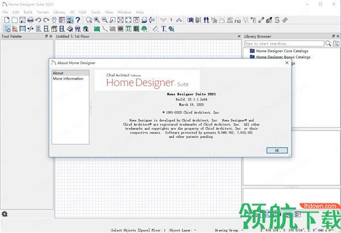This screenshot has height=233, width=341.
Task: Click the camera view tool icon
Action: [190, 20]
